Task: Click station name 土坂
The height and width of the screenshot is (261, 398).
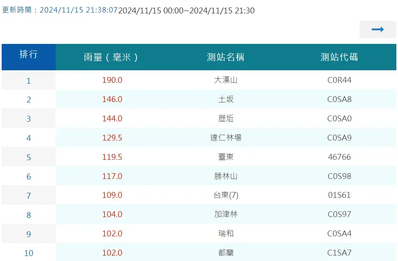Action: pos(226,99)
